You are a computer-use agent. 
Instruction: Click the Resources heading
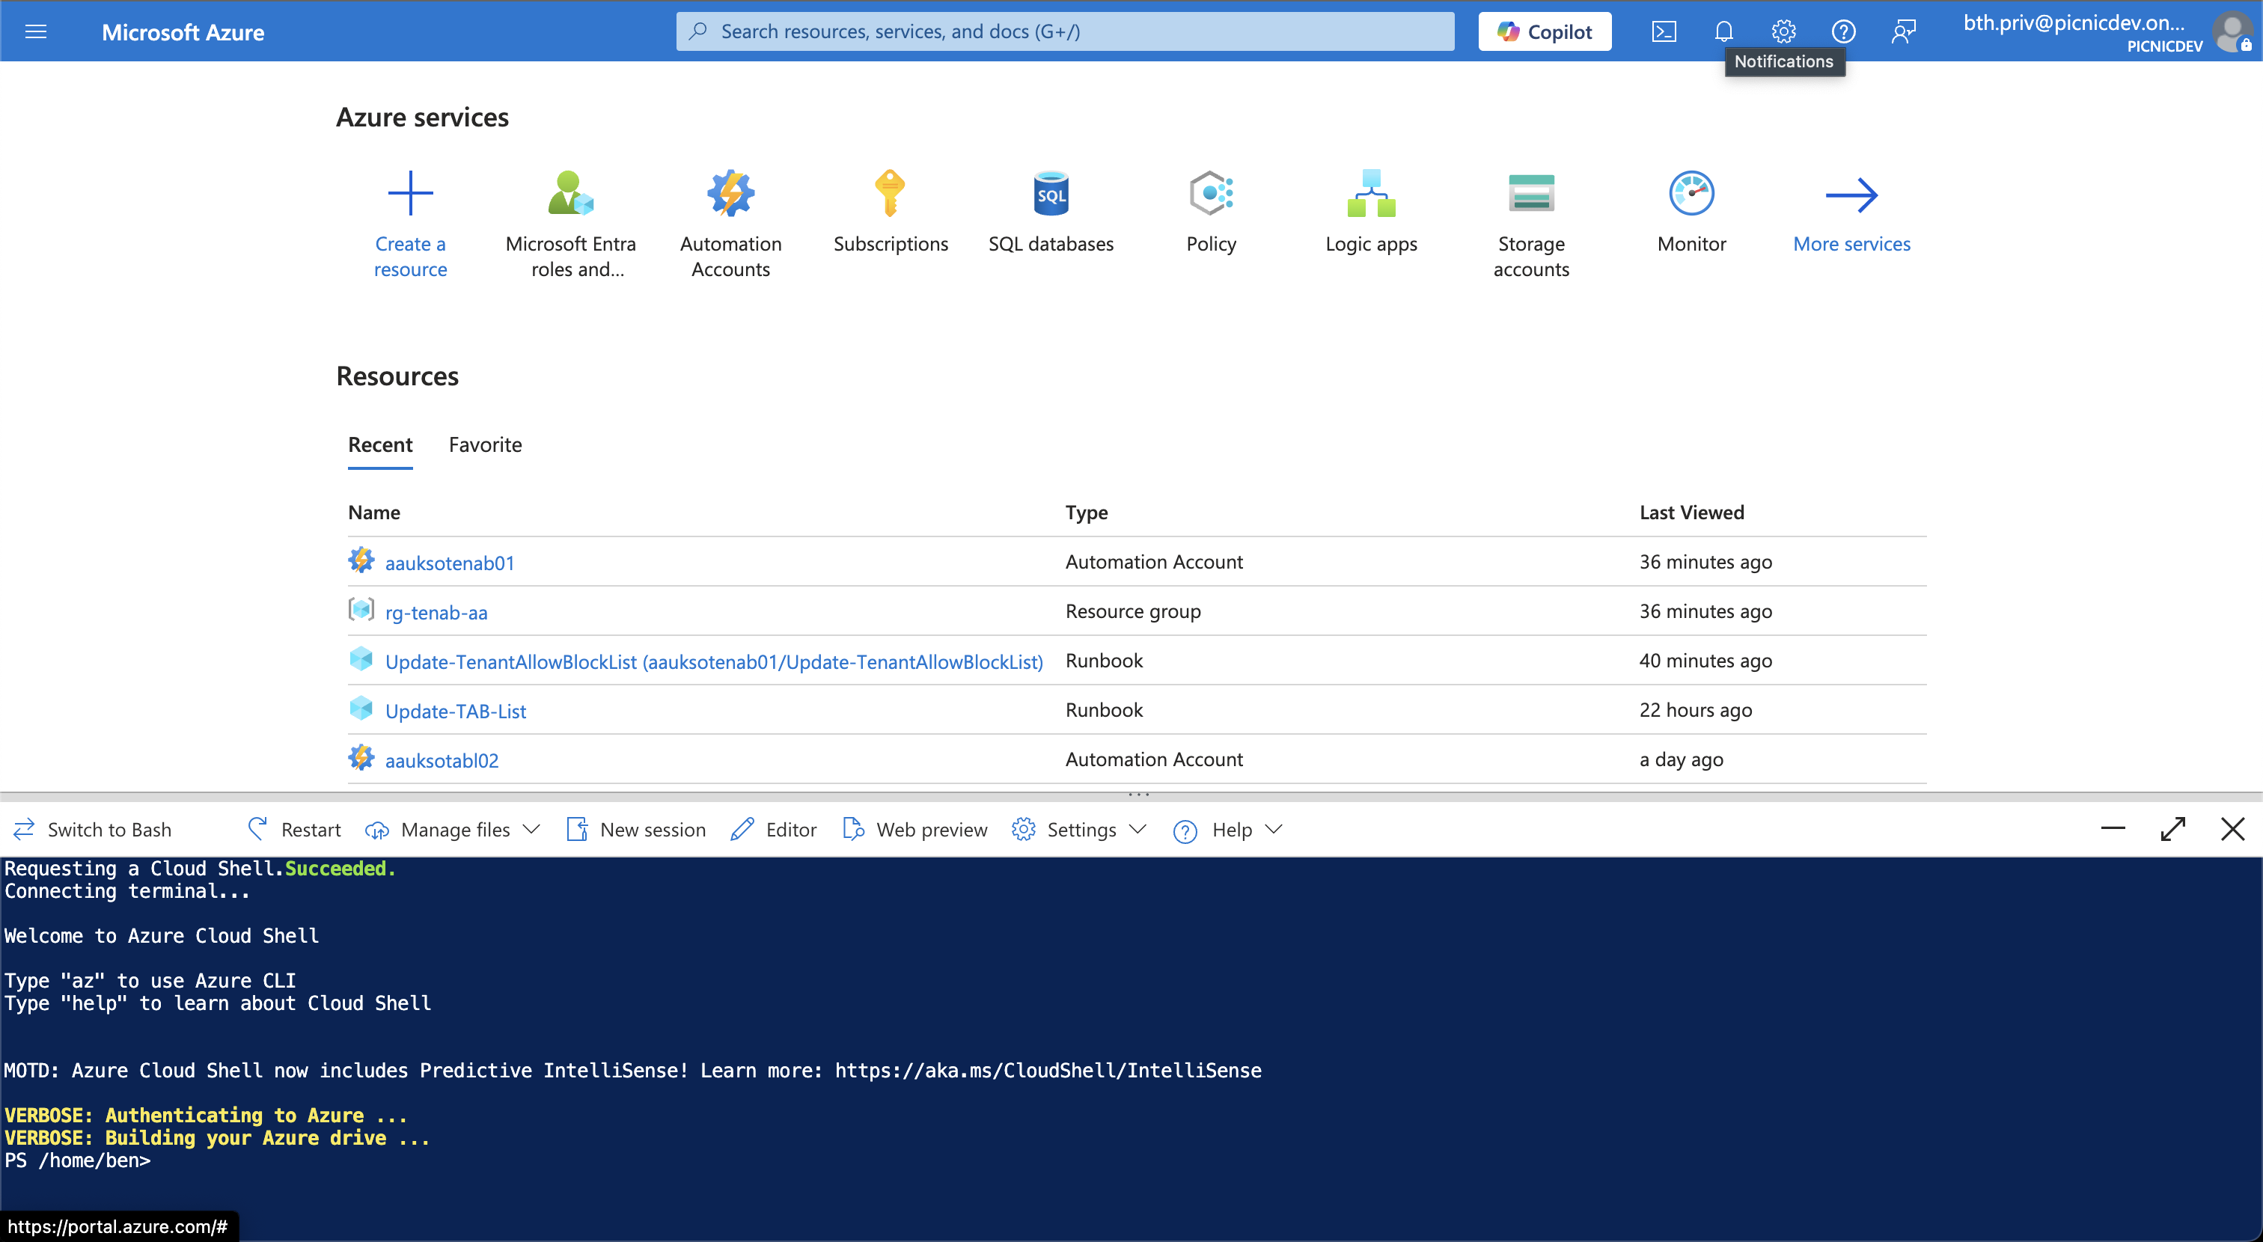[x=397, y=376]
